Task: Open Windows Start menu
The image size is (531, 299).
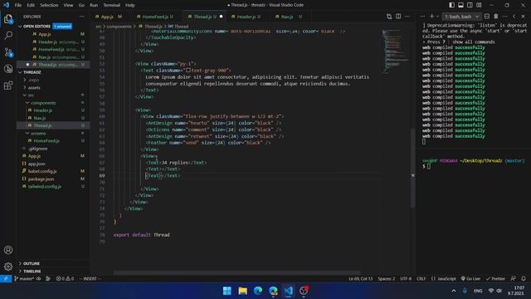Action: [227, 291]
